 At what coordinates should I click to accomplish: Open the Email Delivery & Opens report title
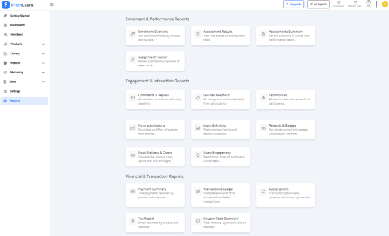pyautogui.click(x=155, y=152)
